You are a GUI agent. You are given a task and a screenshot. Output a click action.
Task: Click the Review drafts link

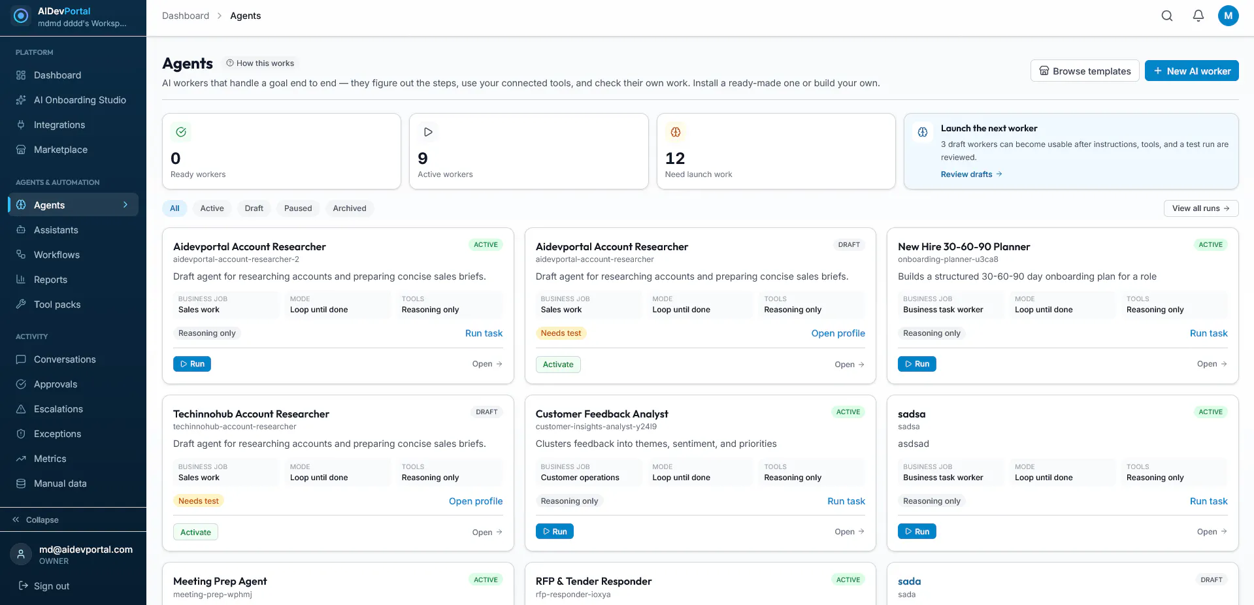(972, 174)
